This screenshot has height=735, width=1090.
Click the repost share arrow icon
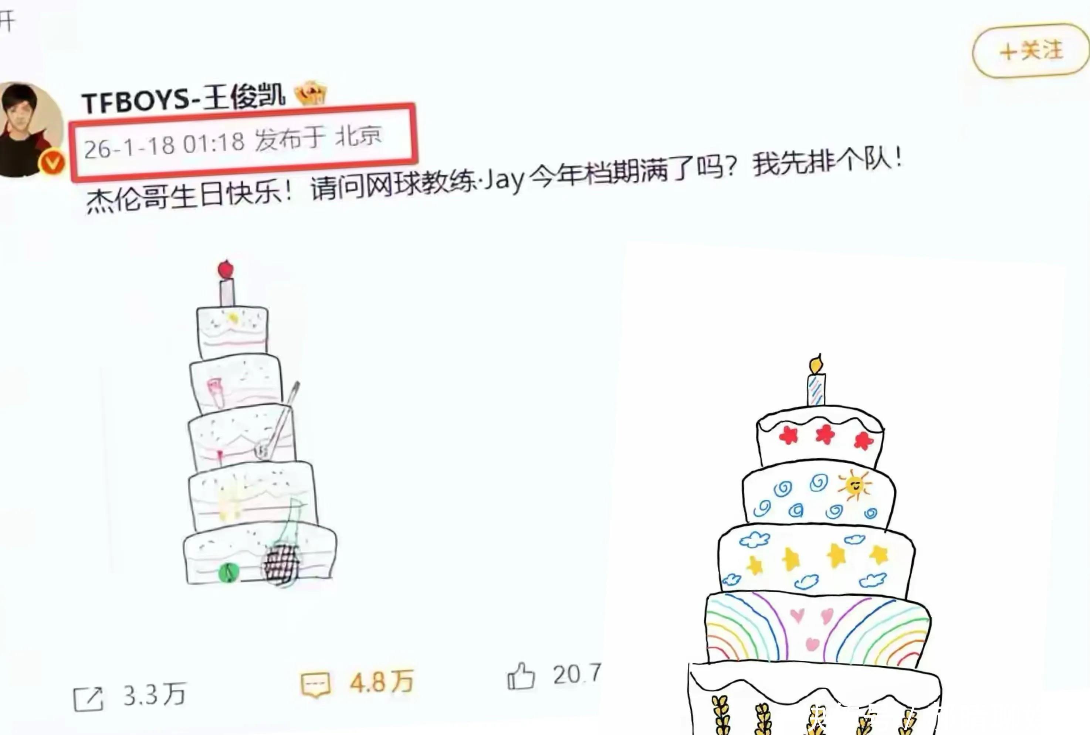click(x=88, y=699)
